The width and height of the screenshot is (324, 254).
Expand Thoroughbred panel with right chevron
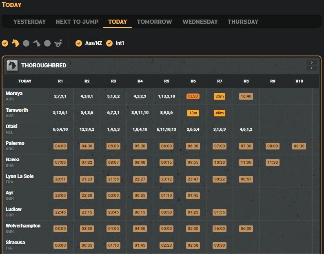tap(312, 62)
